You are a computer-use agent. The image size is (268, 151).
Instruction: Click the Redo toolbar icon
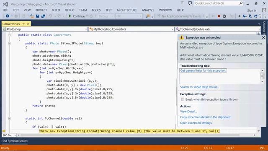click(x=59, y=16)
